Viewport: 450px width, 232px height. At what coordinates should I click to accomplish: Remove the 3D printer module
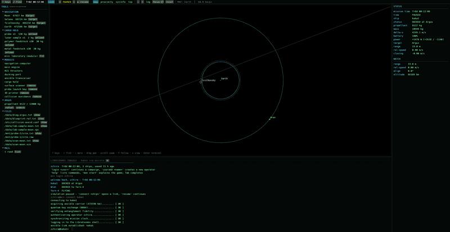[24, 93]
